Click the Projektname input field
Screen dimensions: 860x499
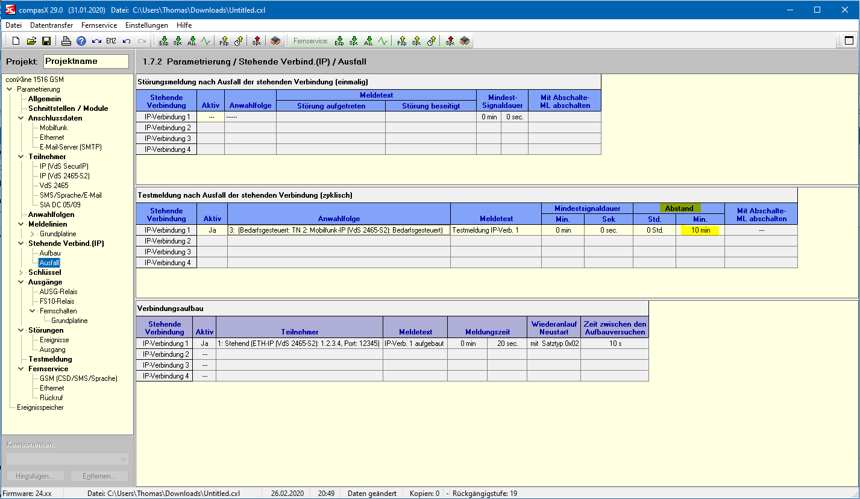click(86, 61)
